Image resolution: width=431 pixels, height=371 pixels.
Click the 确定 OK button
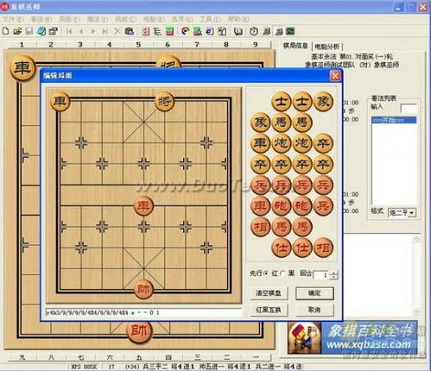tap(314, 293)
